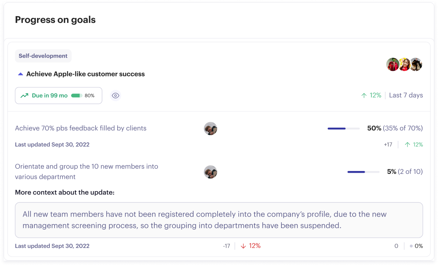Click the green trend-up icon in due badge
This screenshot has height=266, width=438.
point(24,96)
